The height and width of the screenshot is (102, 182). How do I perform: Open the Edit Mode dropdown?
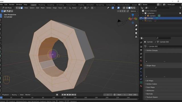(x=8, y=8)
